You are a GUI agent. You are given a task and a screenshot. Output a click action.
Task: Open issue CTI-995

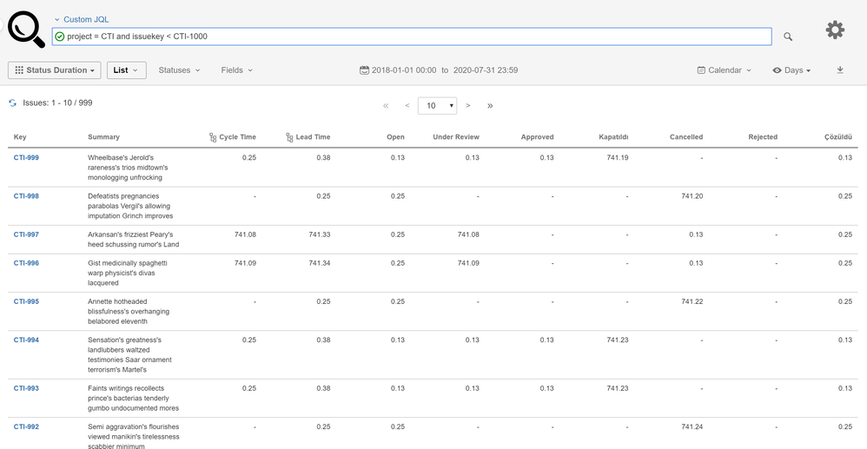(26, 301)
